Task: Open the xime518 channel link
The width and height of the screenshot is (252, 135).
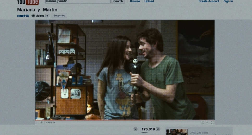Action: click(x=23, y=16)
